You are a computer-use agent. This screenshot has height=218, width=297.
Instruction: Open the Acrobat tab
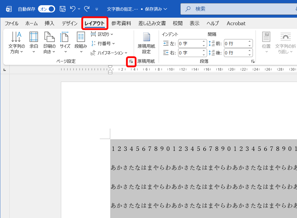(x=236, y=23)
